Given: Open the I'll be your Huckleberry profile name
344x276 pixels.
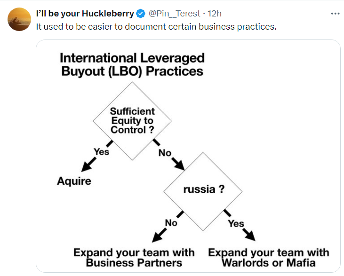Looking at the screenshot, I should pos(85,14).
